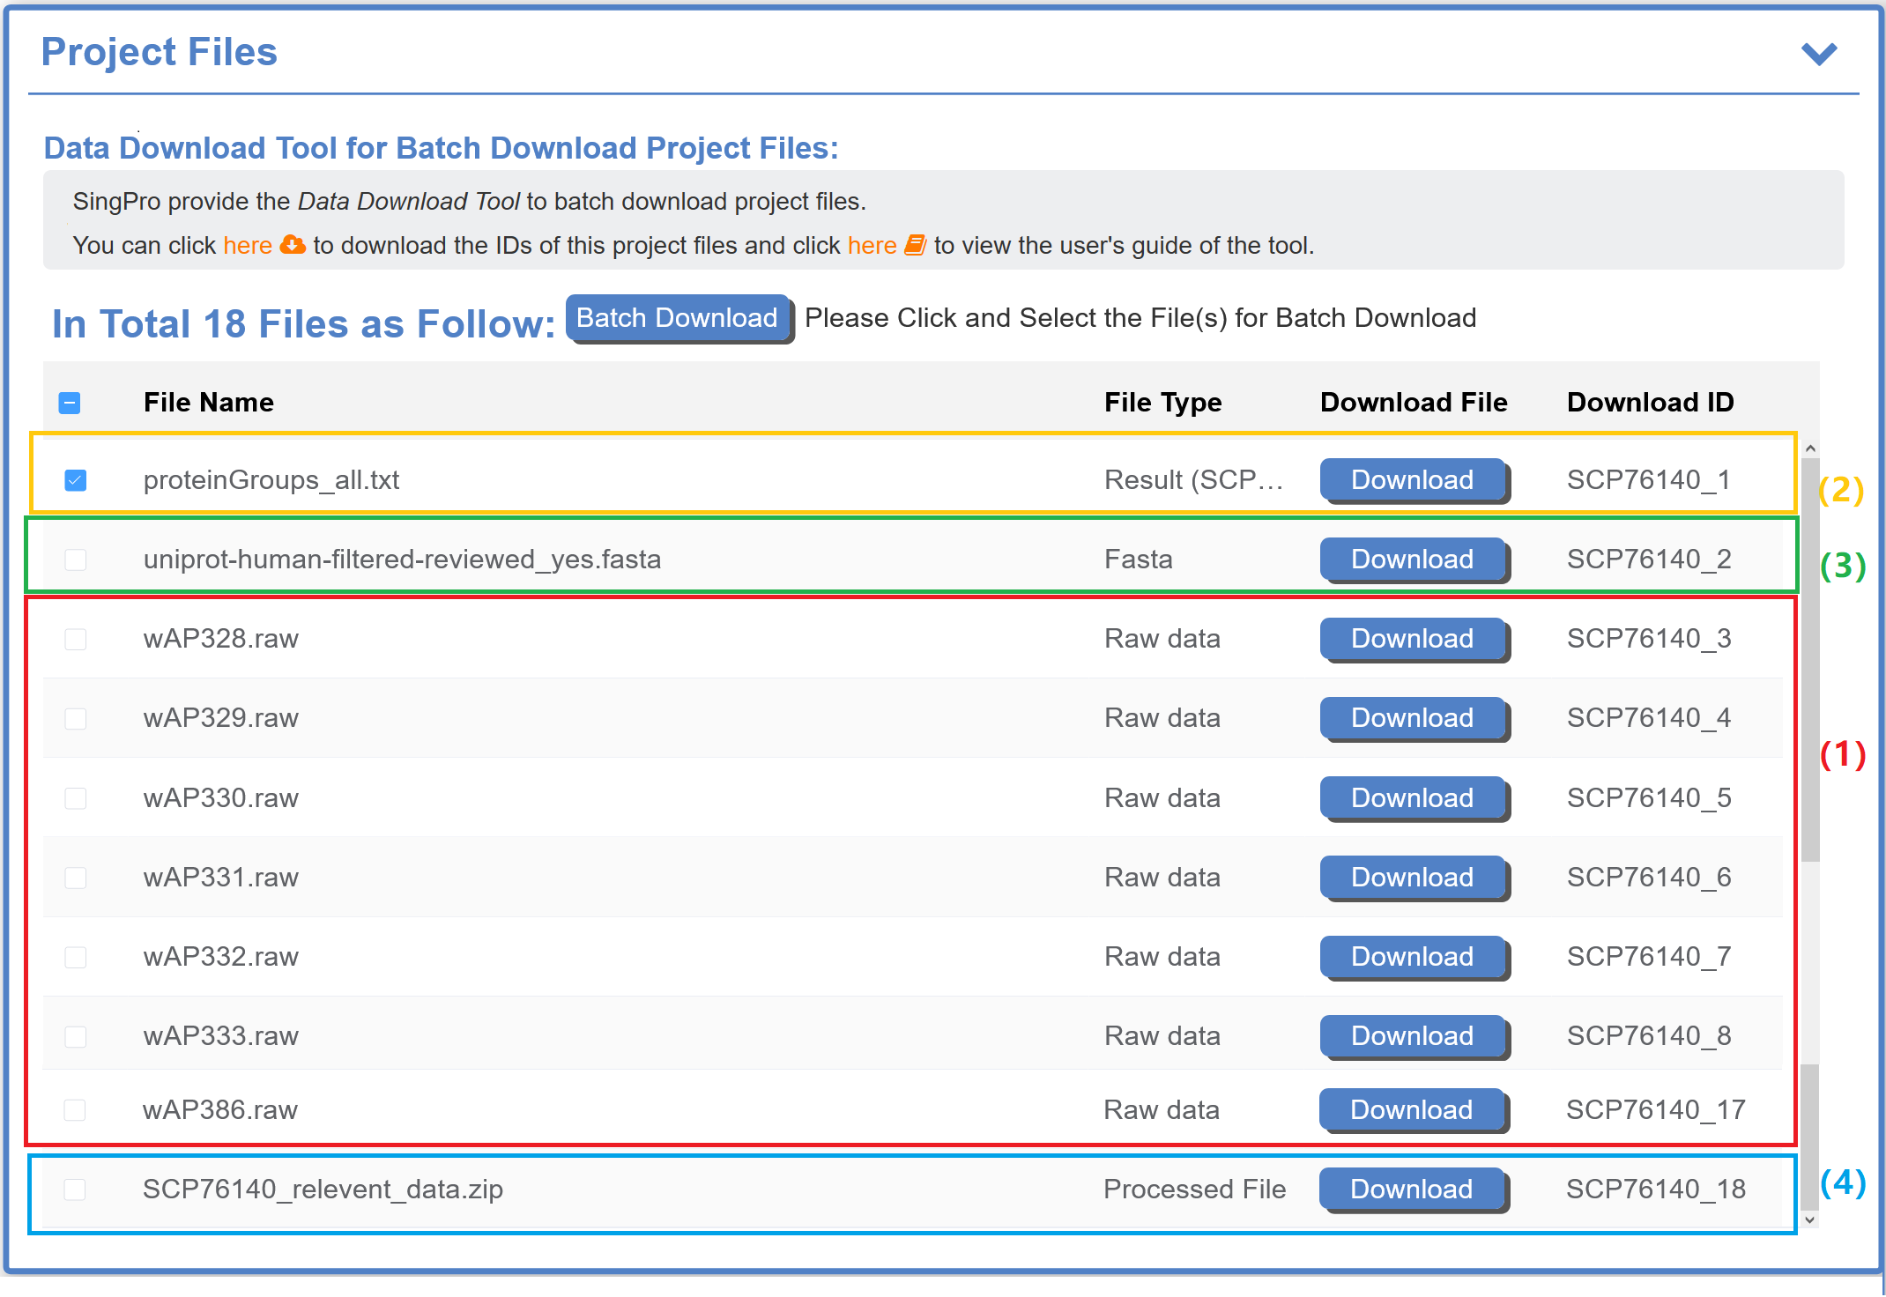Click the first 'here' link for IDs
Screen dimensions: 1886x1297
pyautogui.click(x=248, y=245)
